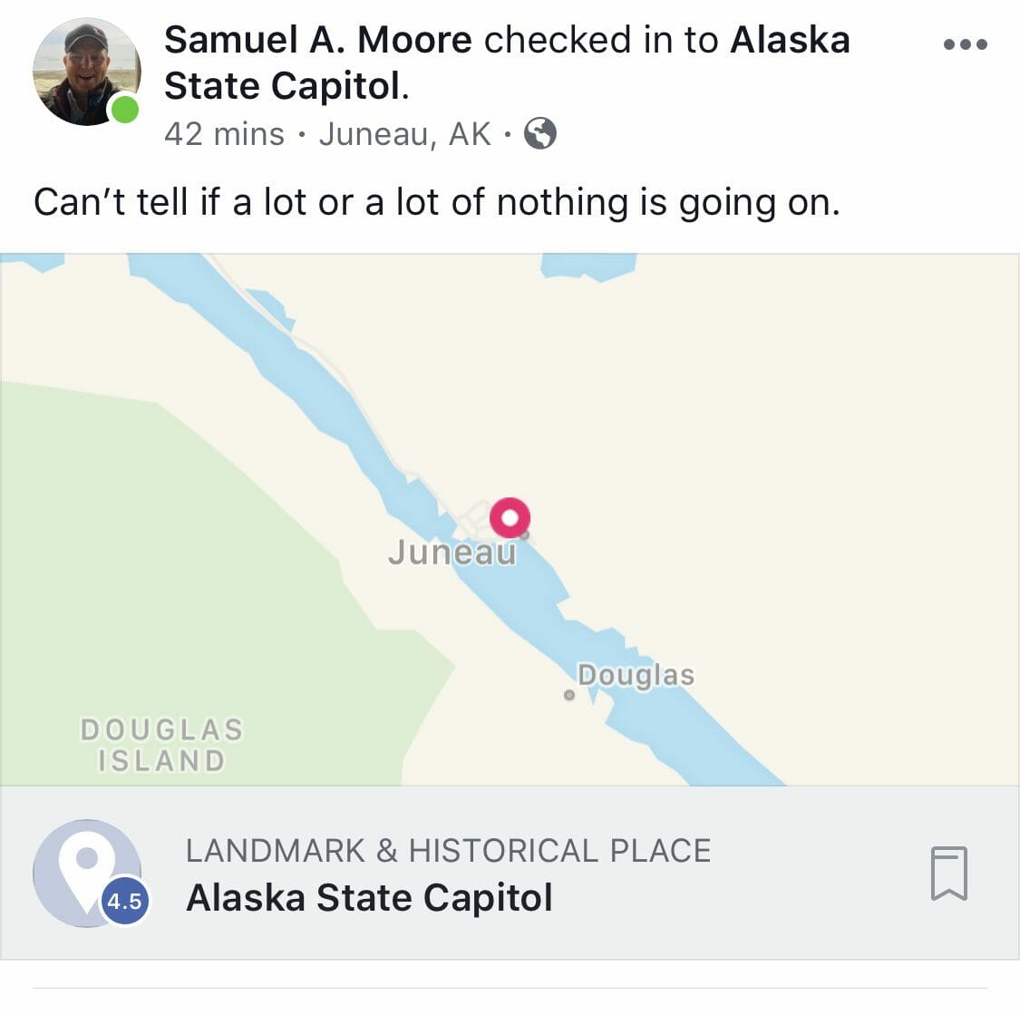This screenshot has width=1020, height=1014.
Task: Save place with the bookmark icon
Action: 949,873
